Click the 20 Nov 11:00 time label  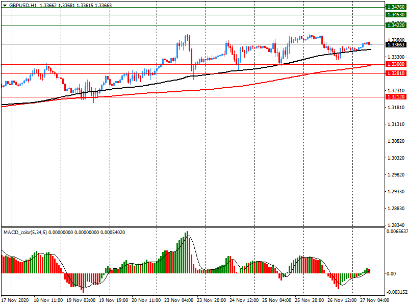click(146, 300)
